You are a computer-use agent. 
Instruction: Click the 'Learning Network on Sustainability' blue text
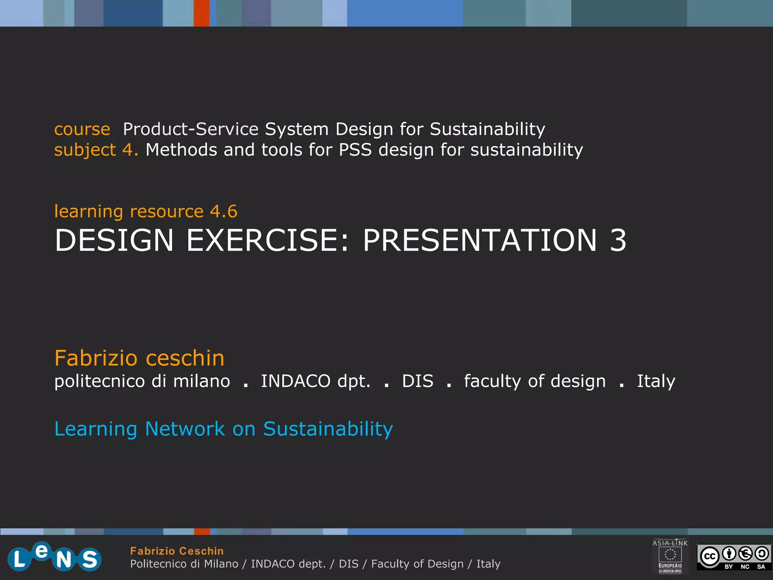[x=223, y=429]
